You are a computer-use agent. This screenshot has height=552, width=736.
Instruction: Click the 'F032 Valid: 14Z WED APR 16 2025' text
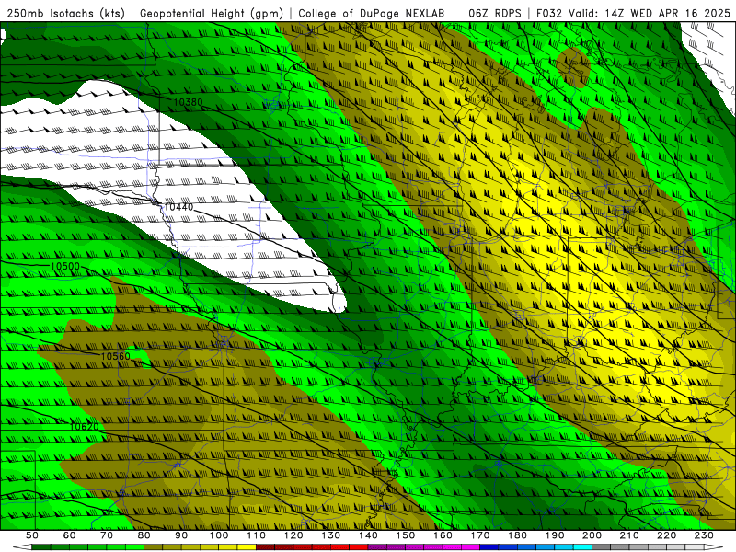633,13
